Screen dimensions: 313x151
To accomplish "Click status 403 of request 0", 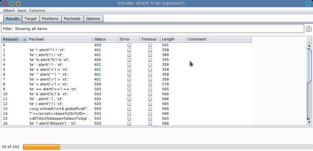I will tap(97, 45).
